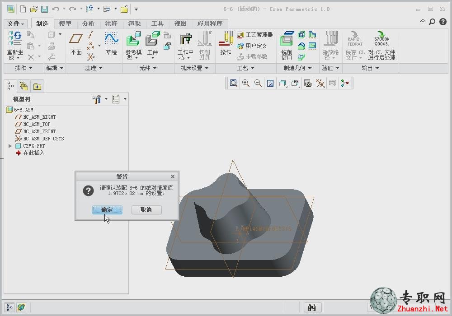
Task: Click the datum axis icon in 基准 group
Action: (90, 35)
